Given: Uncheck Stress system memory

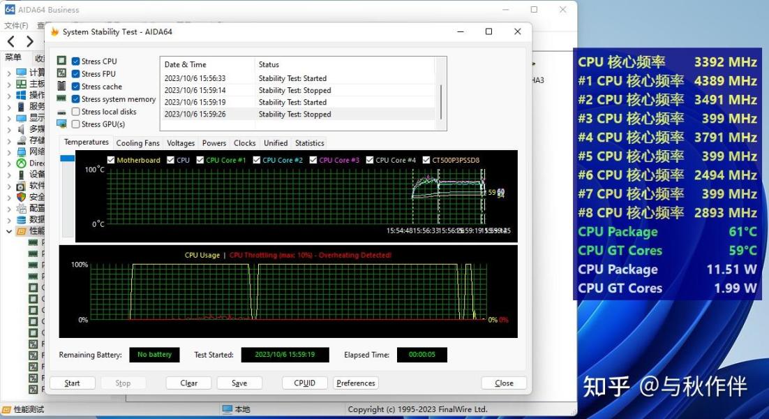Looking at the screenshot, I should click(75, 99).
